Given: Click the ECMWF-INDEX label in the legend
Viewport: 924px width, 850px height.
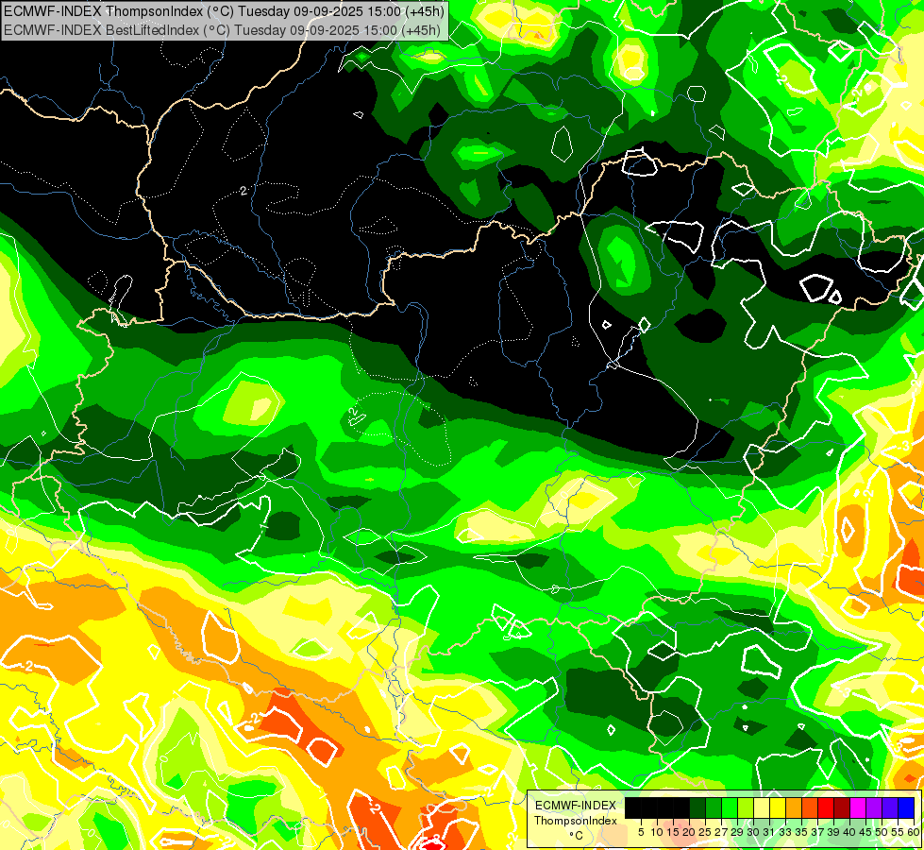Looking at the screenshot, I should click(x=576, y=806).
